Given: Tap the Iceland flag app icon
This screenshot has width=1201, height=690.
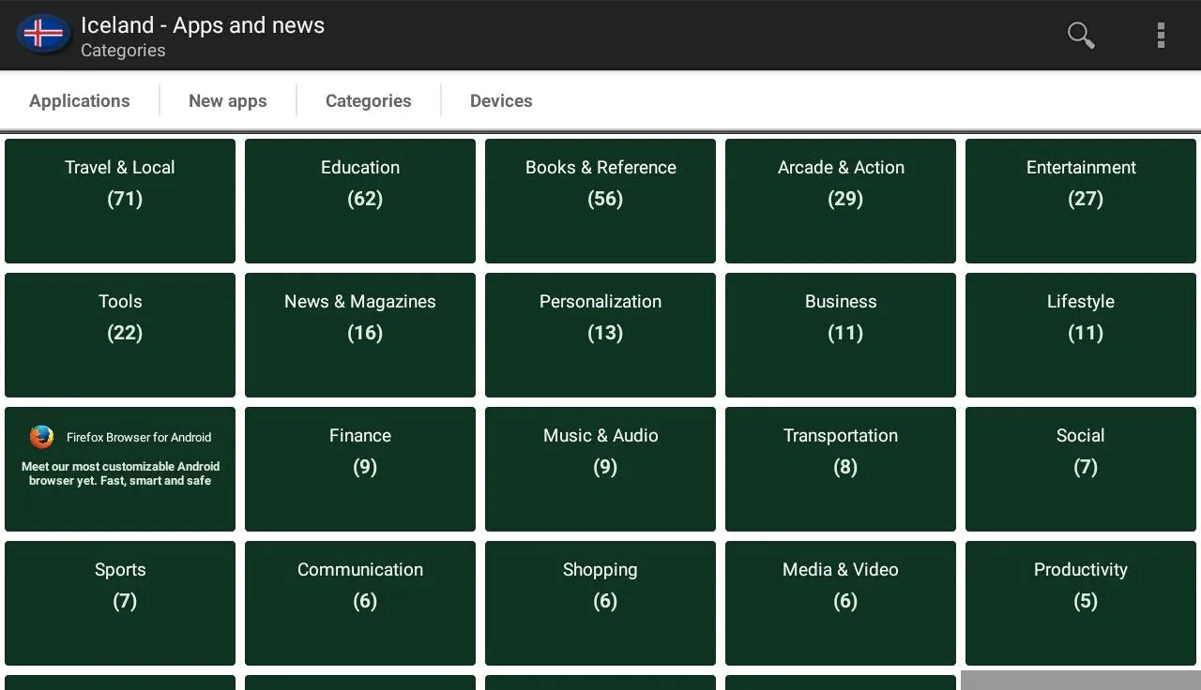Looking at the screenshot, I should (x=43, y=34).
